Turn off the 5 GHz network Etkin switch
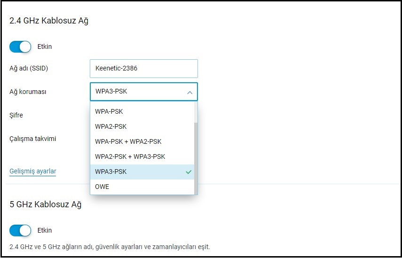 (20, 230)
